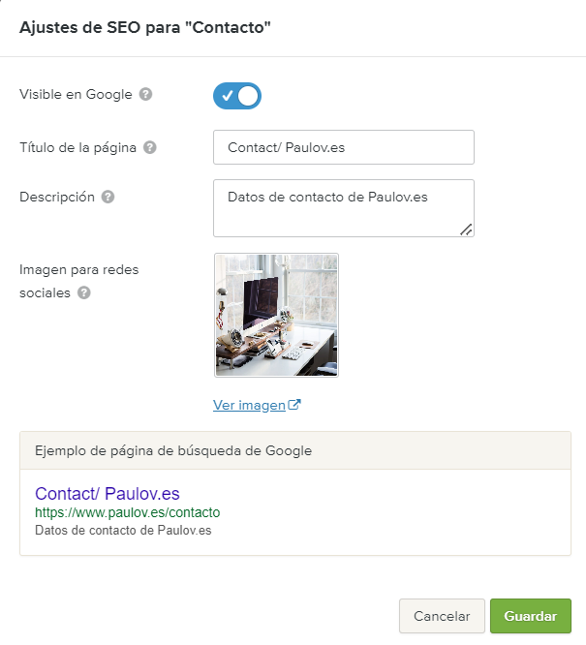Click the textarea resize handle in Descripción

point(466,230)
